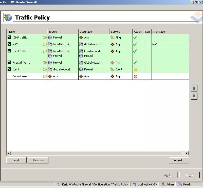Click localhost:44333 text in status bar
Image resolution: width=203 pixels, height=188 pixels.
tap(147, 184)
